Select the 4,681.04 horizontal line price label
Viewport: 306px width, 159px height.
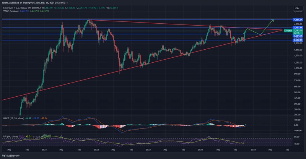click(x=298, y=20)
